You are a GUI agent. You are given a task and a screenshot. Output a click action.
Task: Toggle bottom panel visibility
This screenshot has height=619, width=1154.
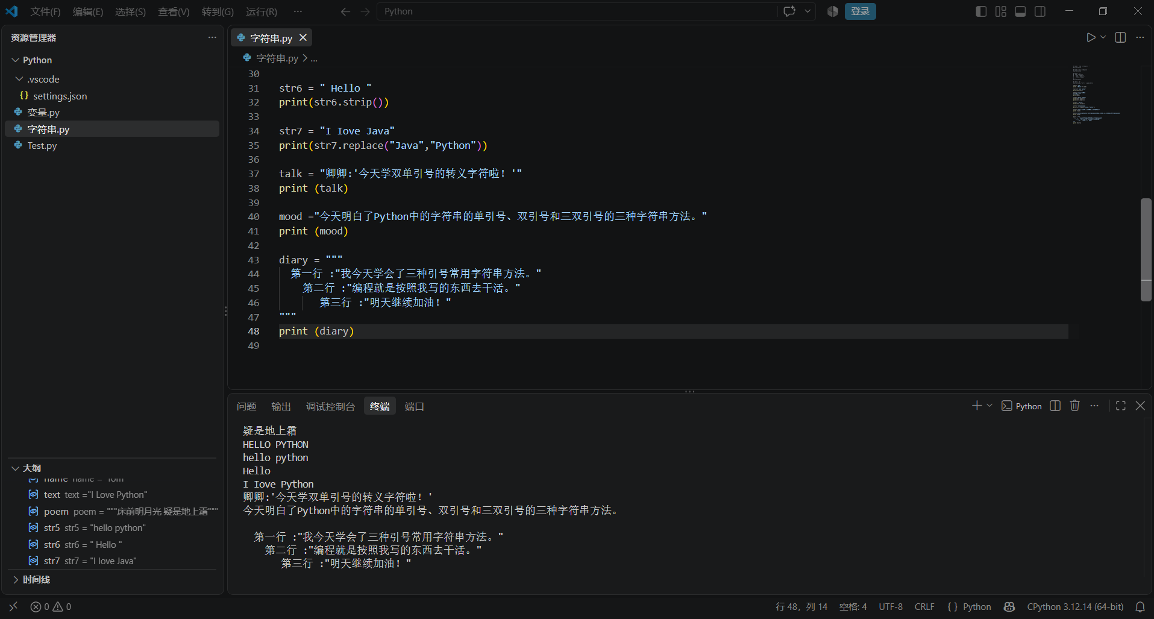(1020, 11)
